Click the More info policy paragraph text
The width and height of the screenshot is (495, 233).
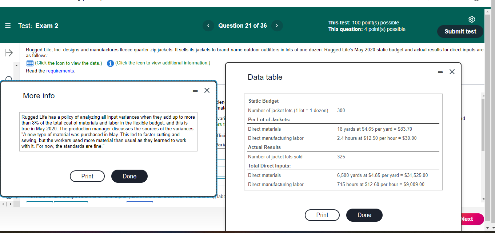(x=108, y=132)
